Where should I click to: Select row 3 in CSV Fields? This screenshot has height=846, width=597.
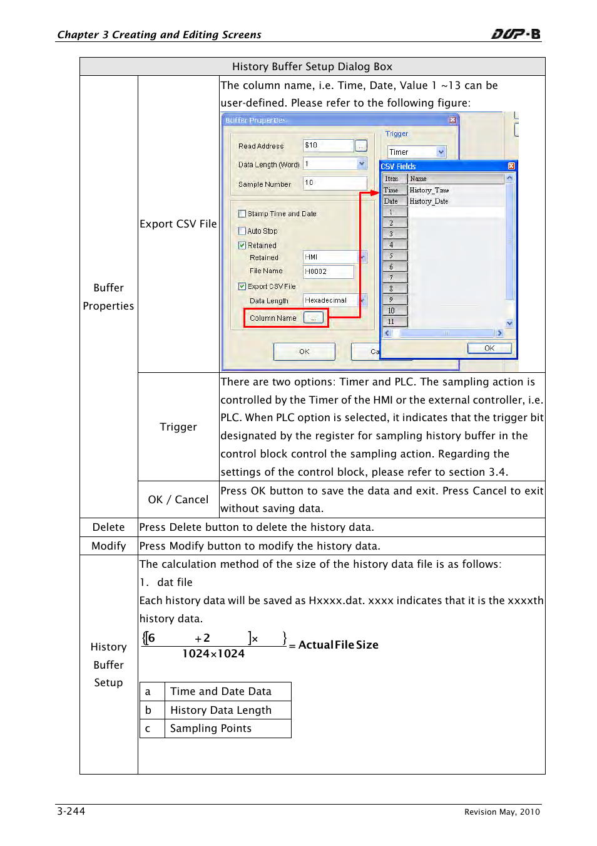(x=395, y=234)
